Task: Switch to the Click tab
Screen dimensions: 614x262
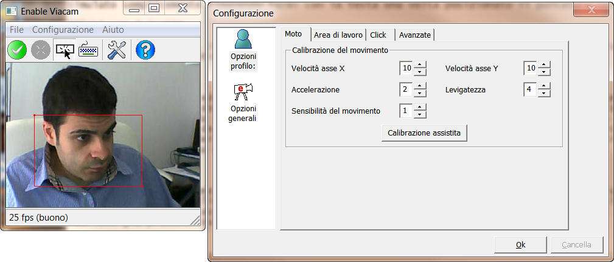Action: coord(379,35)
